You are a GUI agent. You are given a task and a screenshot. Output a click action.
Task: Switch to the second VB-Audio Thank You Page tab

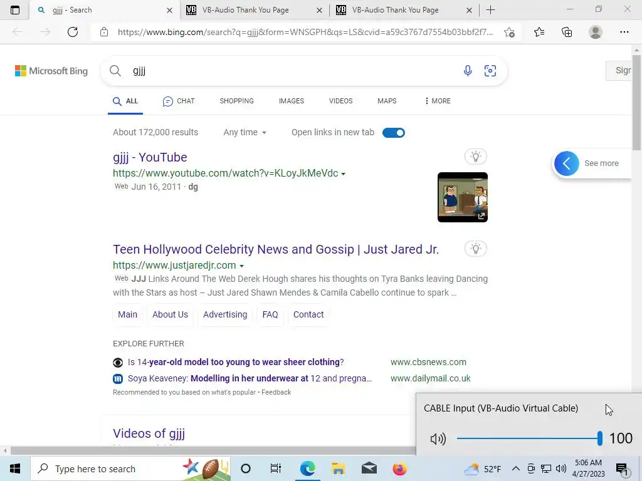click(404, 10)
